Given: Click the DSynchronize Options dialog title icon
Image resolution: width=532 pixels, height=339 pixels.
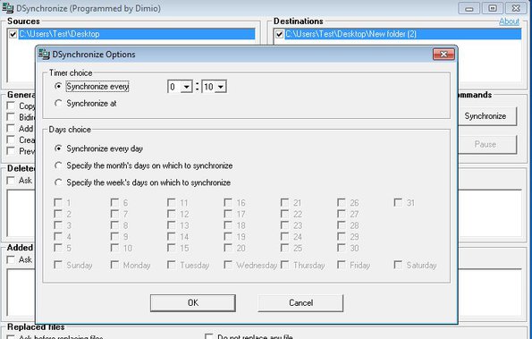Looking at the screenshot, I should click(x=44, y=55).
